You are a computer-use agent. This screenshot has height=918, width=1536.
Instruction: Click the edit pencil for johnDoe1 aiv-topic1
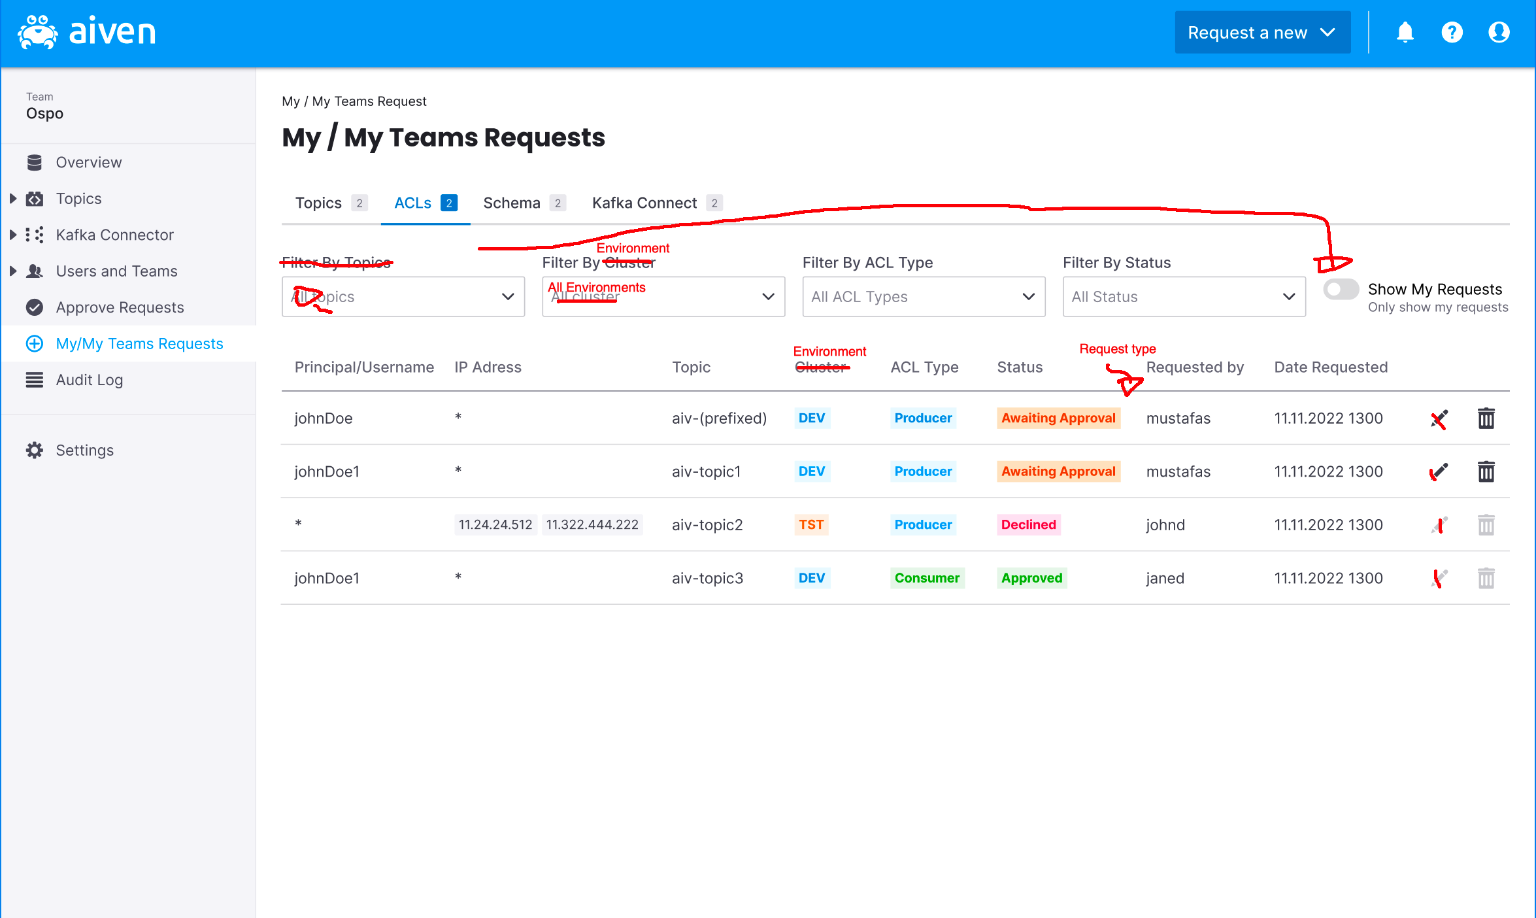tap(1439, 471)
